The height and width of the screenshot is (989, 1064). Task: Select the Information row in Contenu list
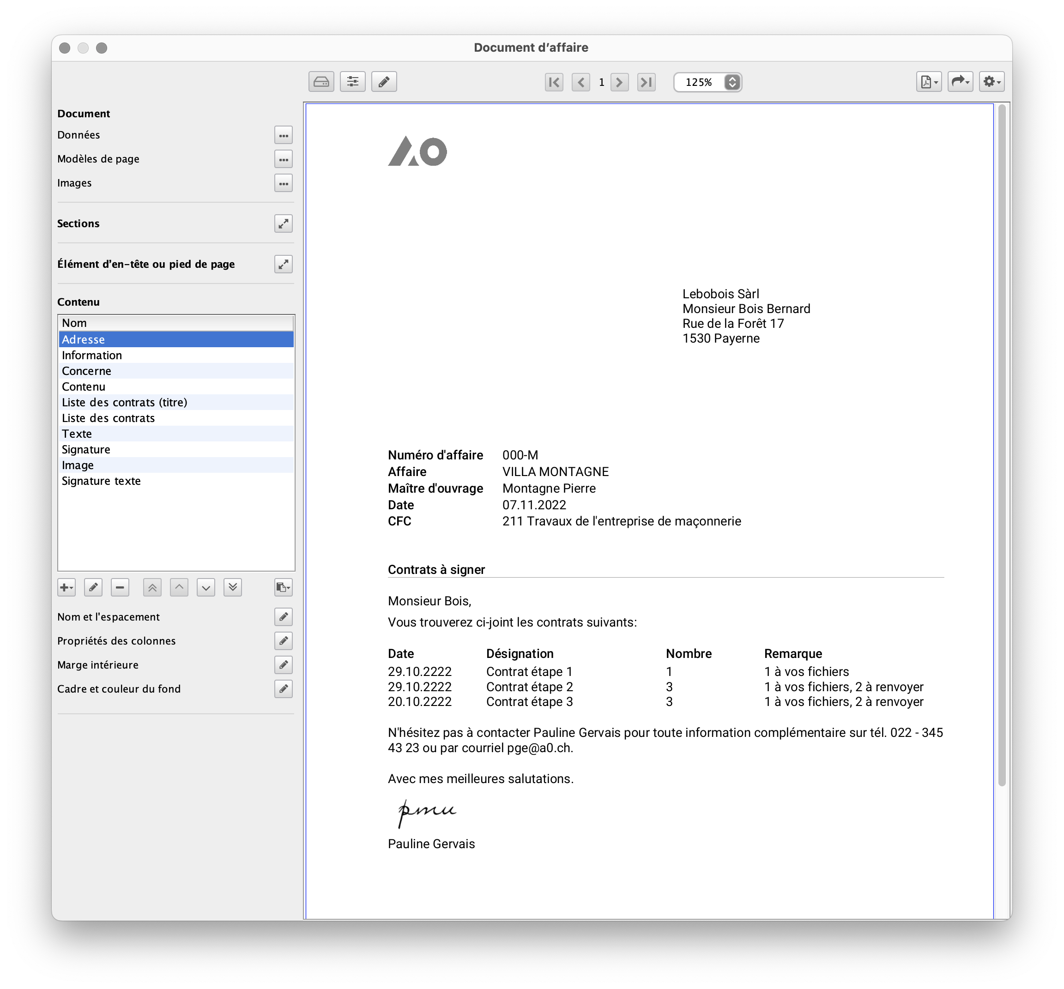pyautogui.click(x=176, y=356)
